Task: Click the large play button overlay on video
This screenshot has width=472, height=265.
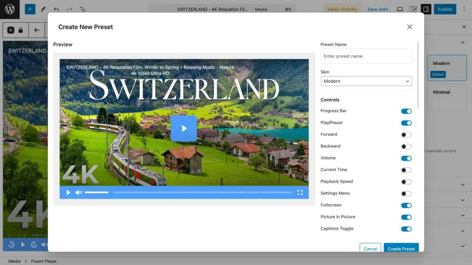Action: coord(184,128)
